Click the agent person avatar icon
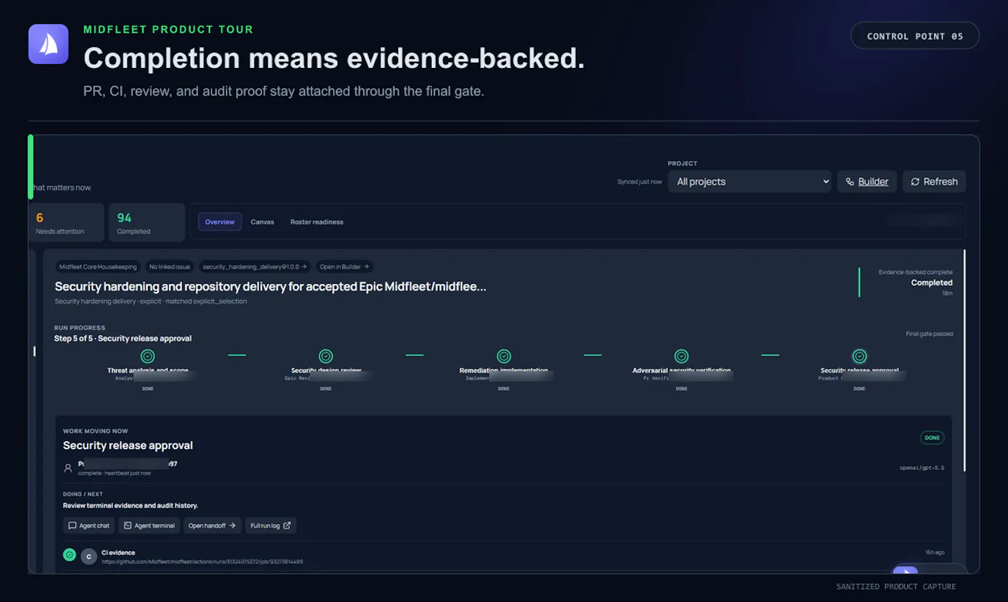Viewport: 1008px width, 602px height. click(68, 468)
